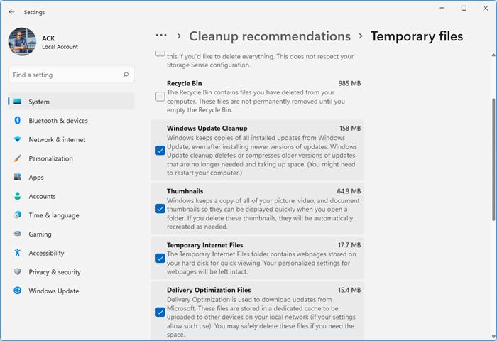Navigate to Cleanup recommendations breadcrumb
This screenshot has width=497, height=341.
270,36
